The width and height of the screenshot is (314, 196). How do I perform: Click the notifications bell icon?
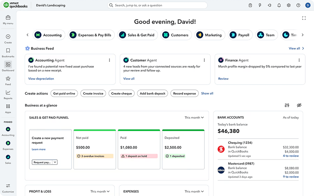pos(279,5)
